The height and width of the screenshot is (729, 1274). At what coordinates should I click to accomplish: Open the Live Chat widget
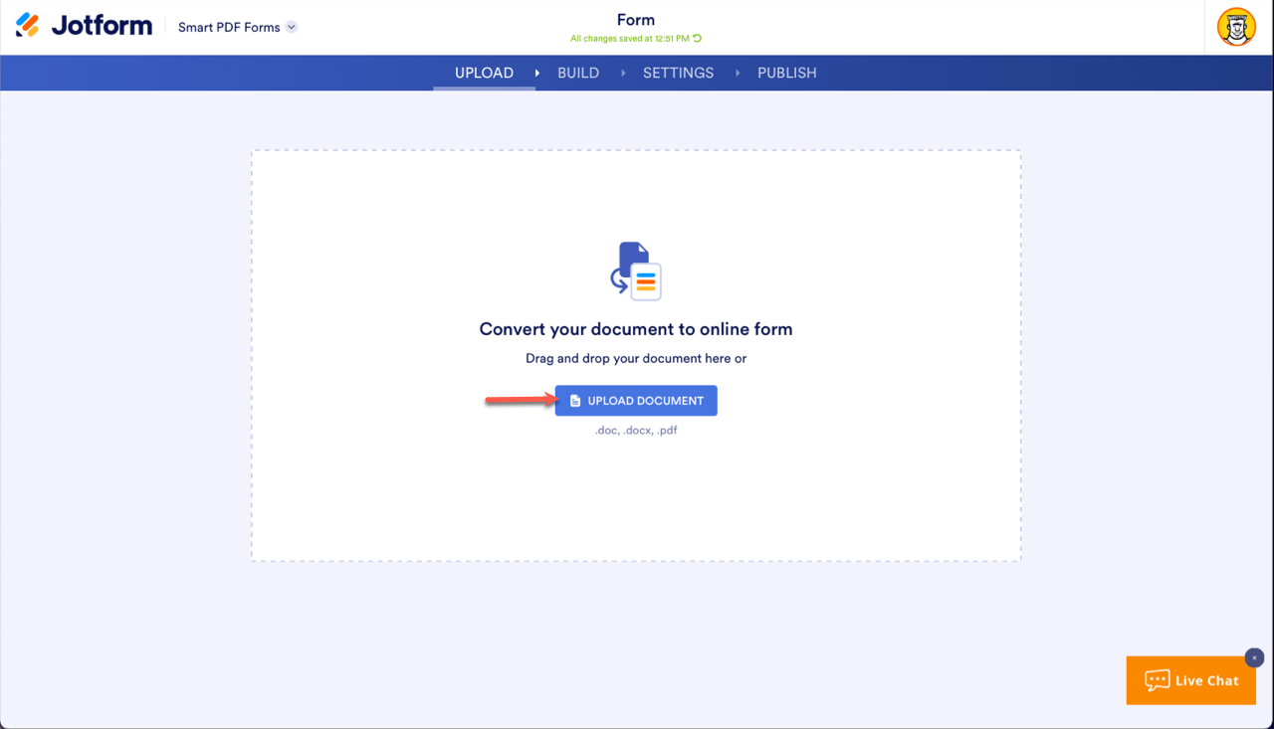[x=1190, y=680]
